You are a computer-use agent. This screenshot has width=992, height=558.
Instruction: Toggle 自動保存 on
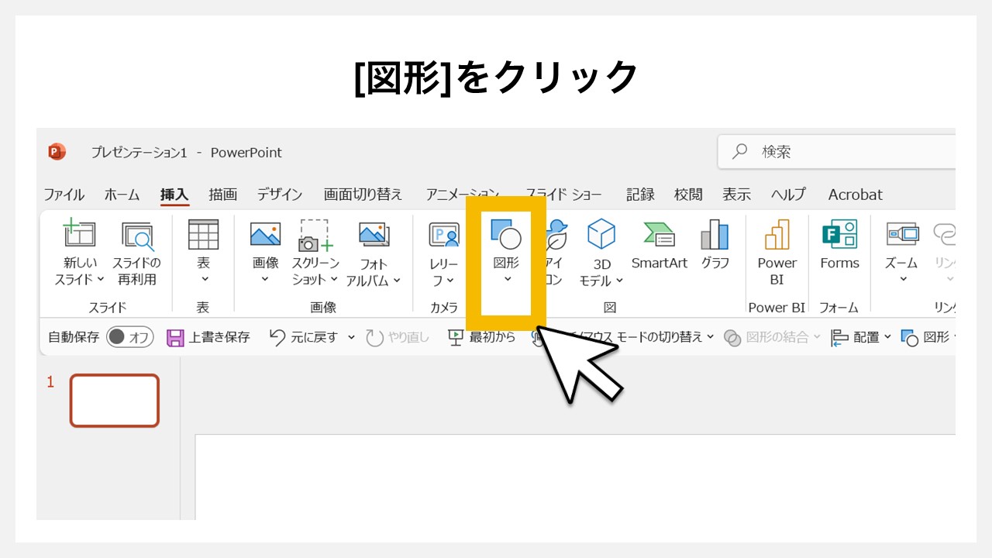129,337
